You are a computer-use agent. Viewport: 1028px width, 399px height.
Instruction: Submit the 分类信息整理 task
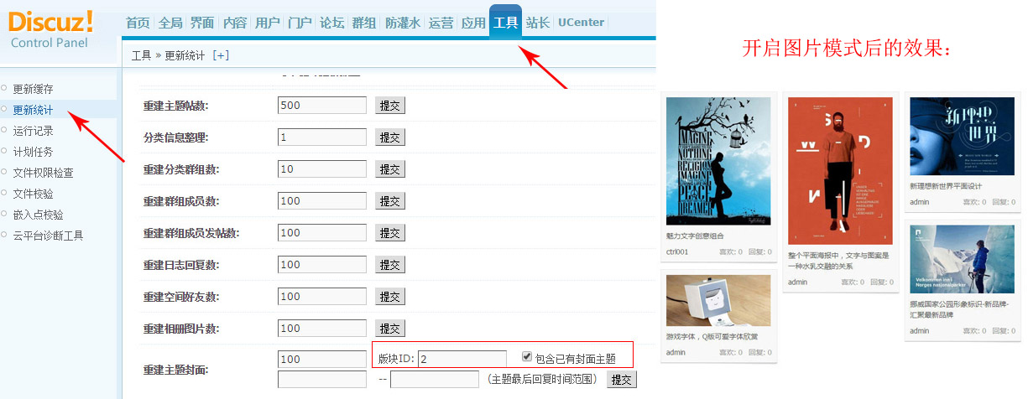(390, 137)
